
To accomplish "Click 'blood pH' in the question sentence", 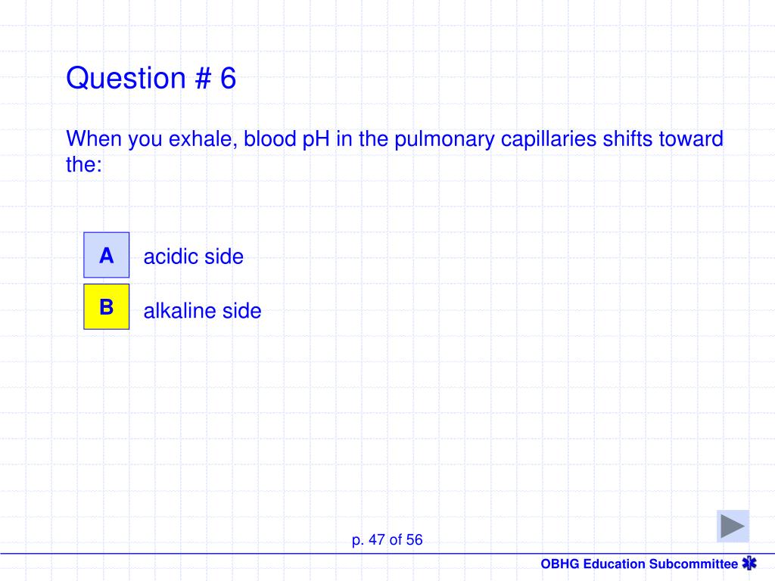I will click(x=287, y=139).
